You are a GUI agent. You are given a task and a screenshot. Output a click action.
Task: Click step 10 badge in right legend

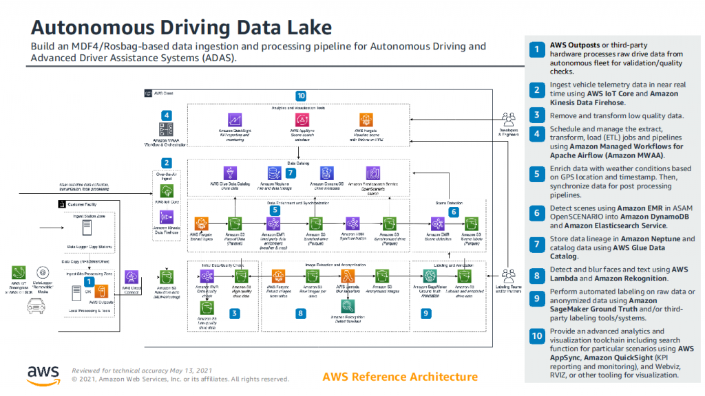pos(536,337)
